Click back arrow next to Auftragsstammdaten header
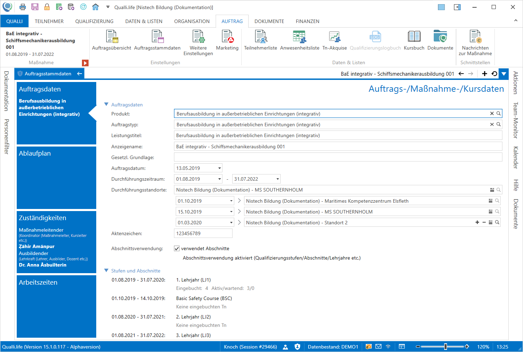The image size is (523, 352). pyautogui.click(x=79, y=74)
